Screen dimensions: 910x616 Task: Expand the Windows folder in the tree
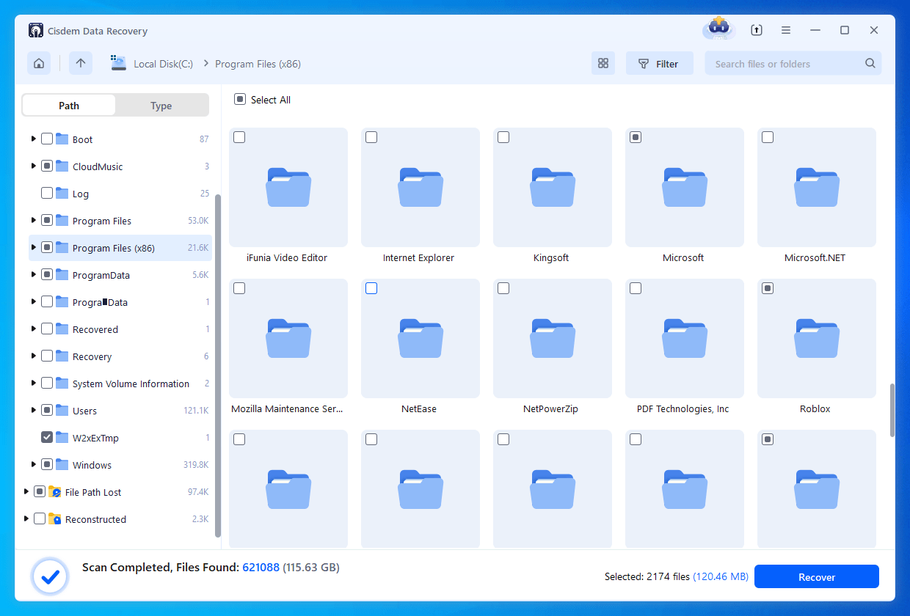(x=32, y=464)
